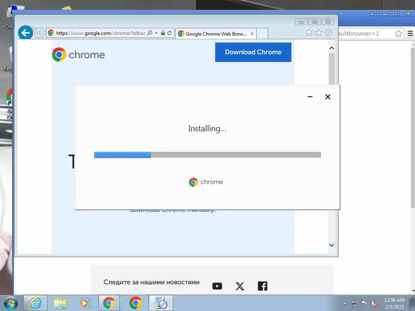Screen dimensions: 415x311
Task: Open the Chrome window hamburger menu
Action: tap(410, 33)
